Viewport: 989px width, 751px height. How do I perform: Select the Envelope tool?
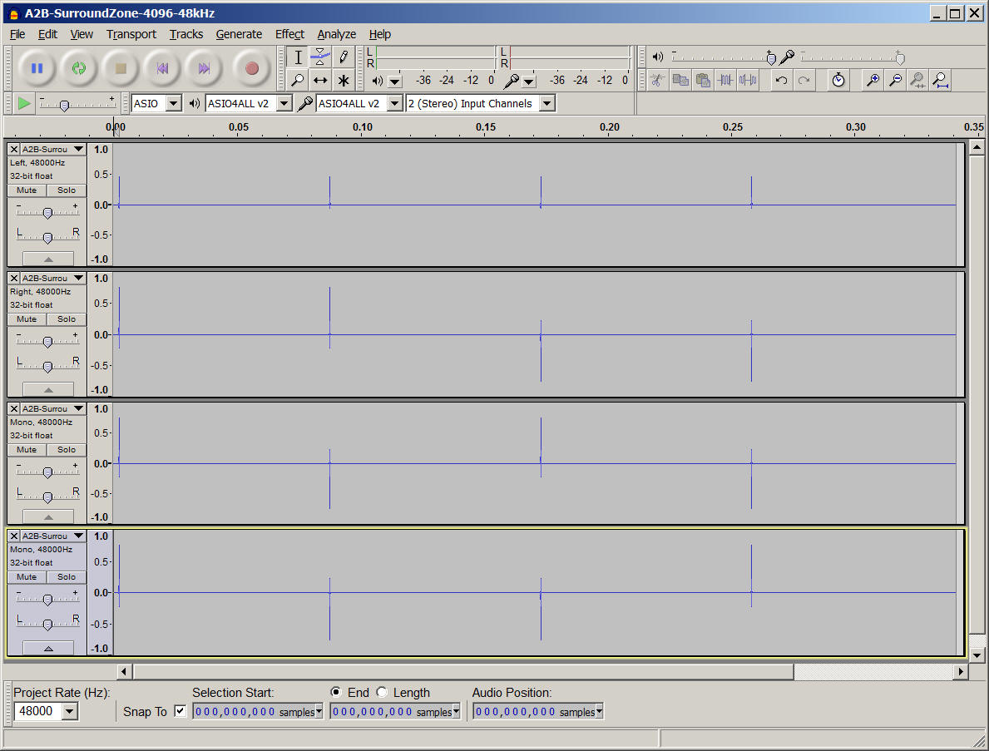pos(320,57)
